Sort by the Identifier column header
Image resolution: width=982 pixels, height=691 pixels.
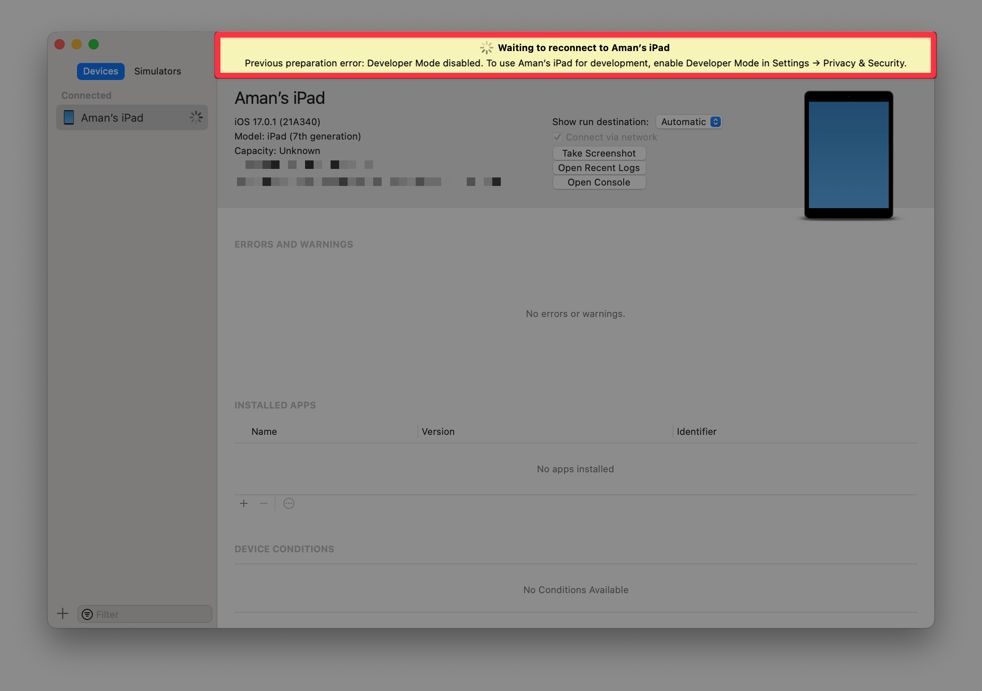pyautogui.click(x=697, y=431)
